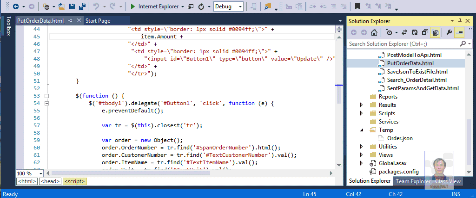Click the Search Solution Explorer field
The image size is (476, 198).
pyautogui.click(x=402, y=43)
